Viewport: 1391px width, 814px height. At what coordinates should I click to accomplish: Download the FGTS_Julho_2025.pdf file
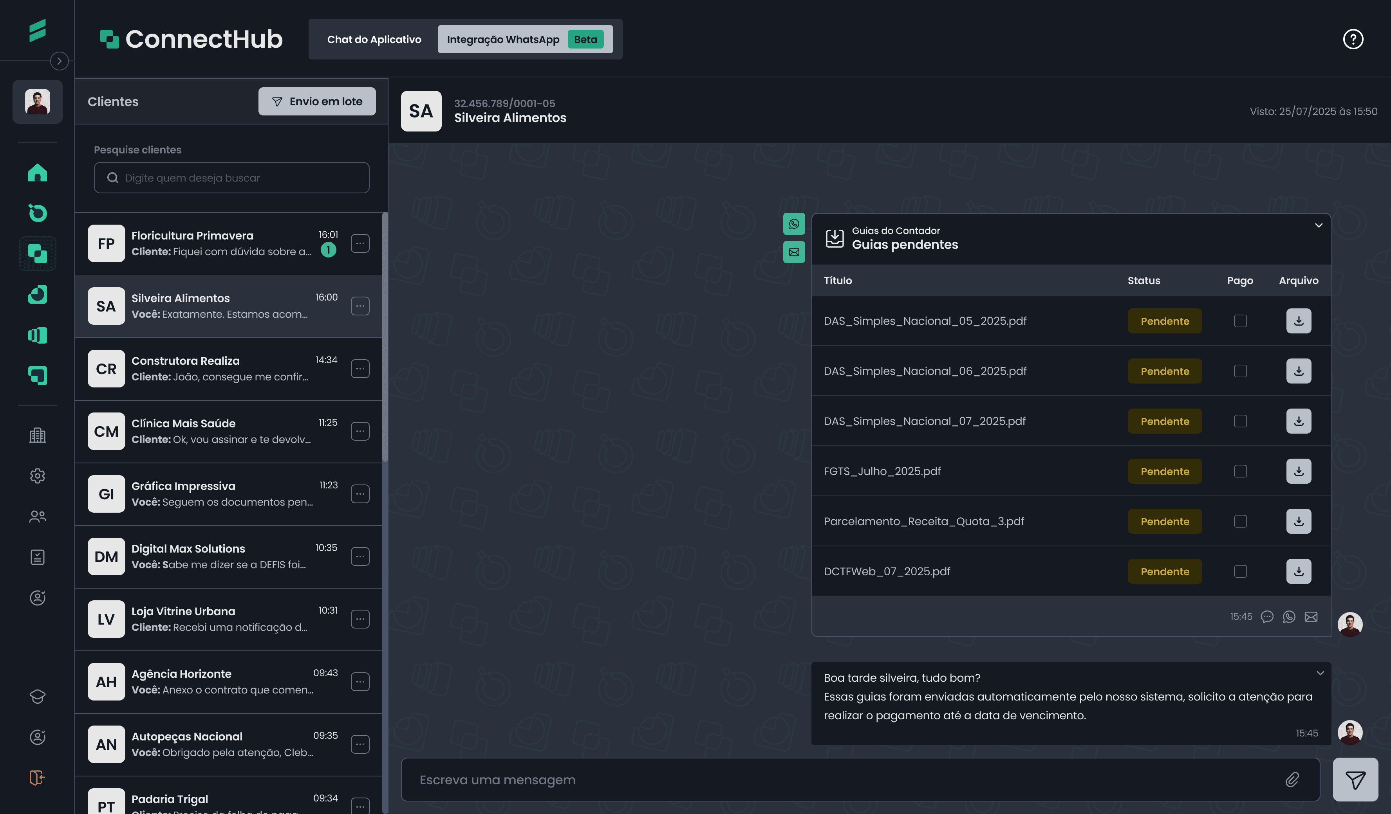tap(1298, 472)
